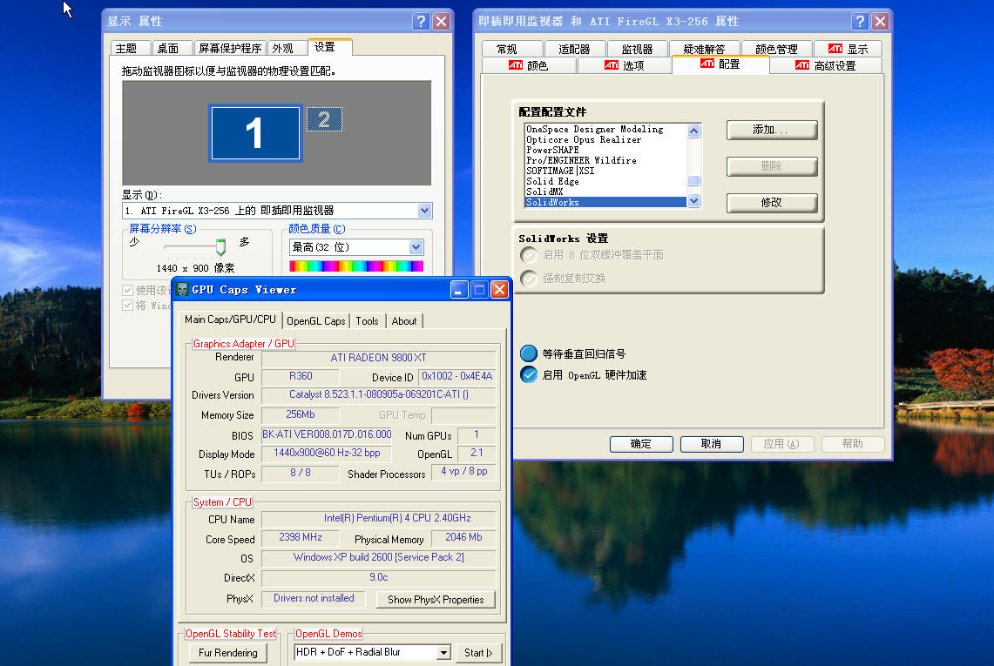Click the 修改 button
This screenshot has height=666, width=994.
point(772,203)
